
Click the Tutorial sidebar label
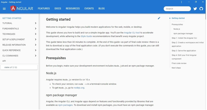pyautogui.click(x=7, y=23)
